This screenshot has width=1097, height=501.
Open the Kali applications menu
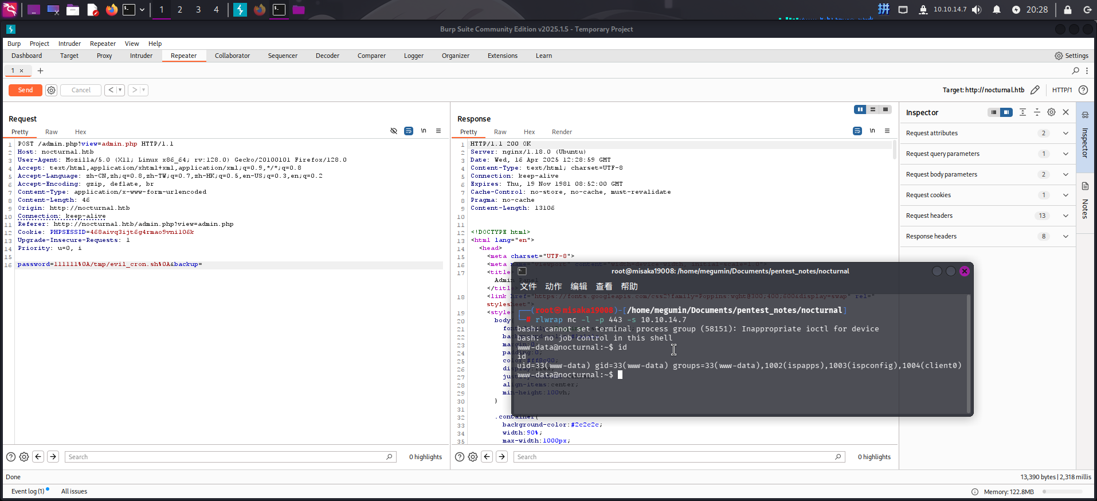coord(10,10)
